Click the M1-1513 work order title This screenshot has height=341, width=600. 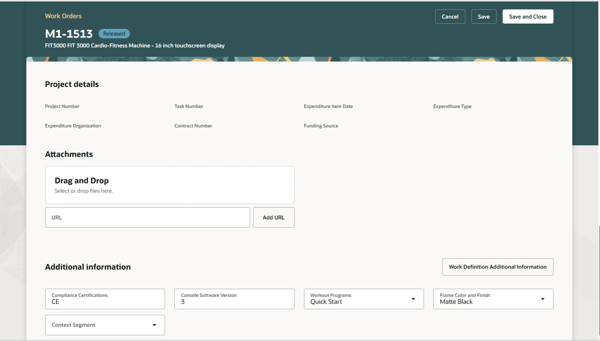tap(69, 34)
